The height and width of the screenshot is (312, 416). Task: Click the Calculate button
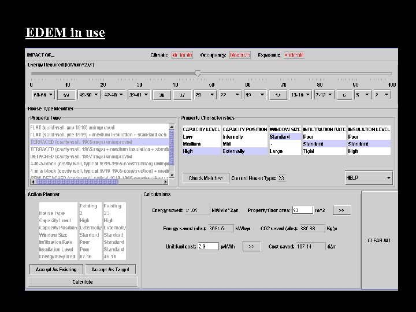83,282
